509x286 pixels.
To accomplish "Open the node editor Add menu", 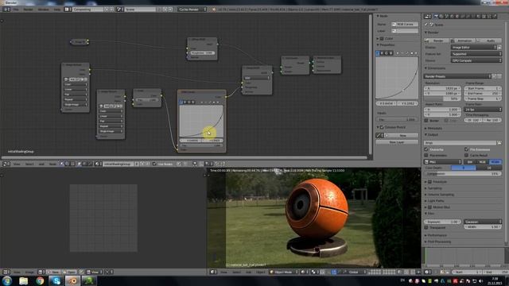I will tap(41, 164).
